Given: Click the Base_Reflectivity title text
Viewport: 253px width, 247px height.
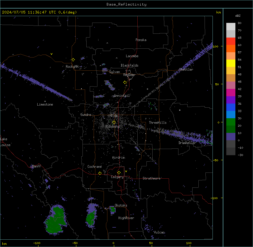Looking at the screenshot, I should [126, 4].
